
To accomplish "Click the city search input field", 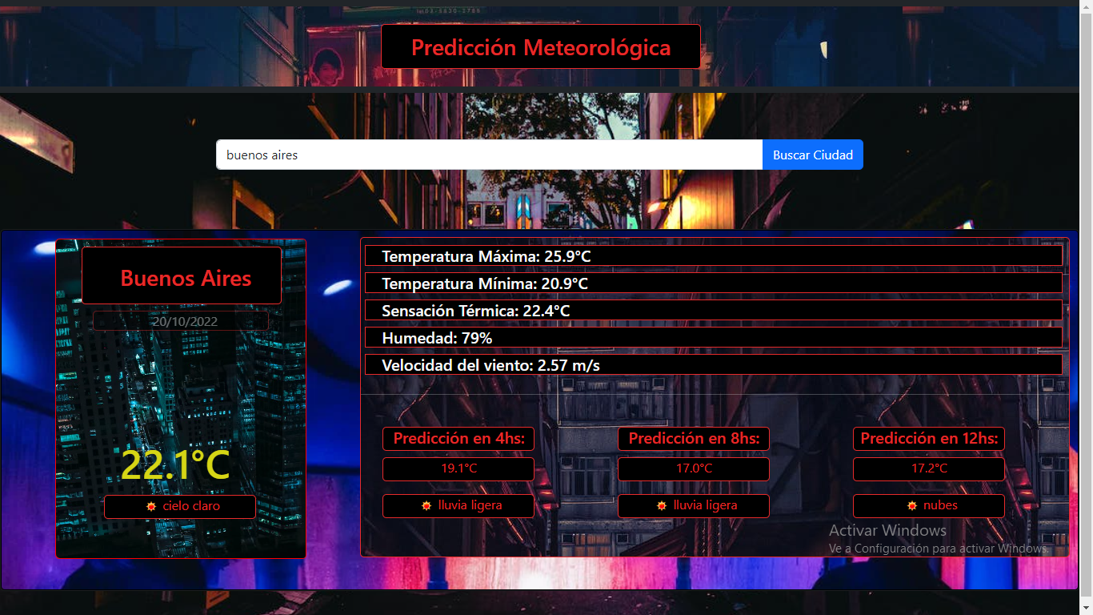I will click(x=489, y=155).
